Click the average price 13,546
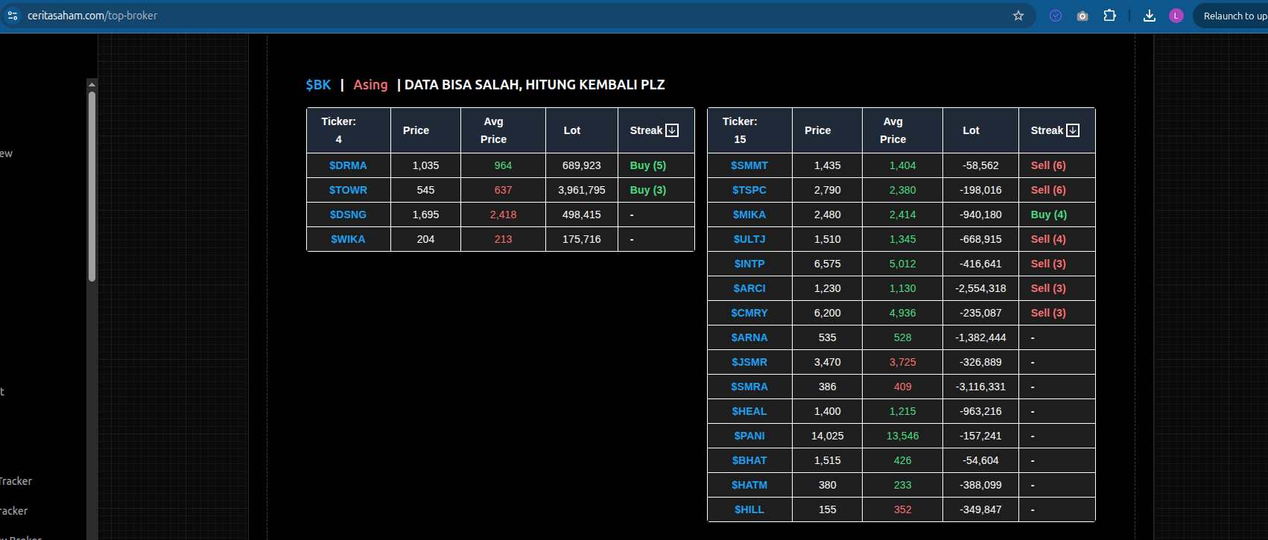This screenshot has width=1268, height=540. (x=903, y=436)
